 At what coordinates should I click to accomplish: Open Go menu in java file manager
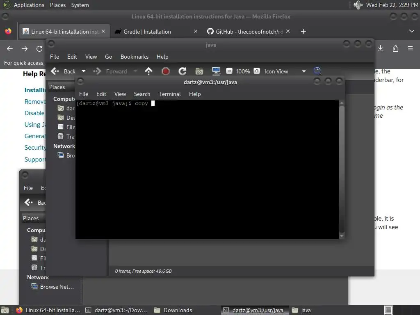(x=108, y=57)
